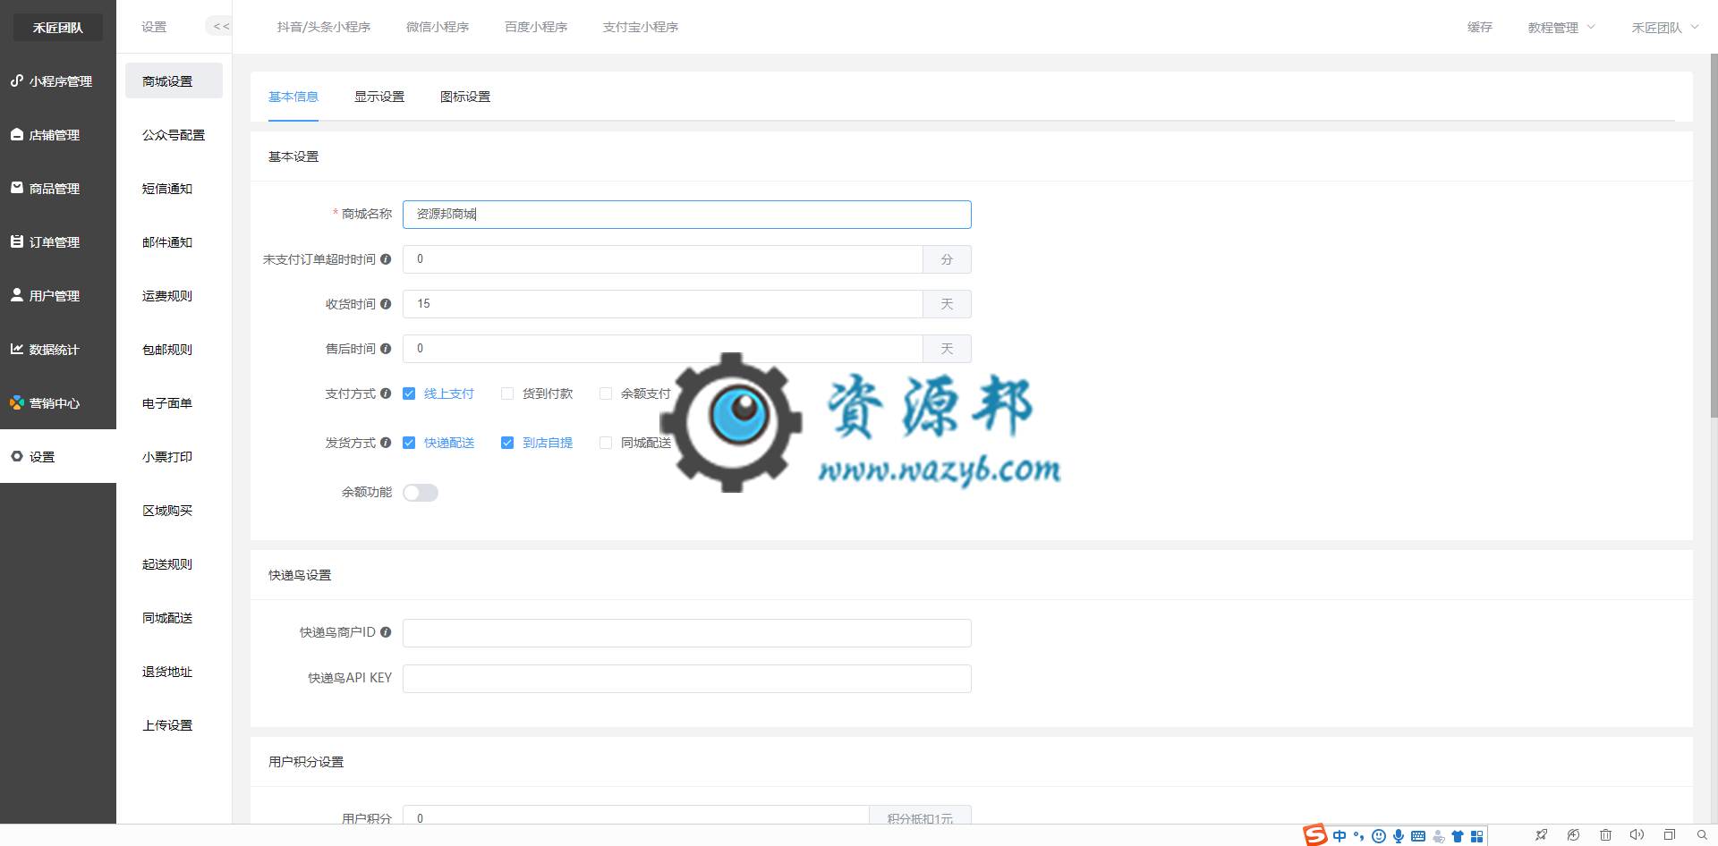Click 缓存 in the top bar
Screen dimensions: 1718x846
1480,27
